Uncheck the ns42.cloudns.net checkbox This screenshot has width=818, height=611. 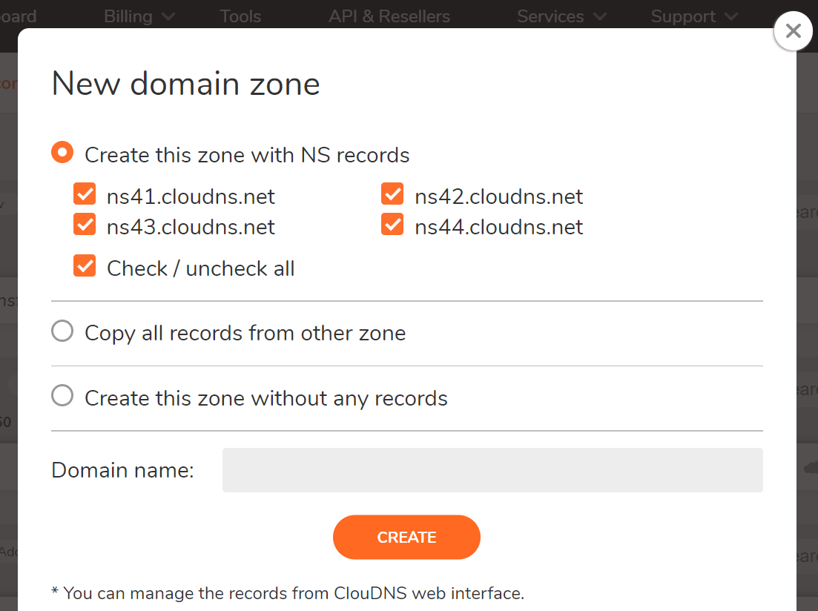[x=392, y=194]
